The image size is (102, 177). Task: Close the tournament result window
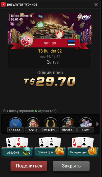point(96,5)
